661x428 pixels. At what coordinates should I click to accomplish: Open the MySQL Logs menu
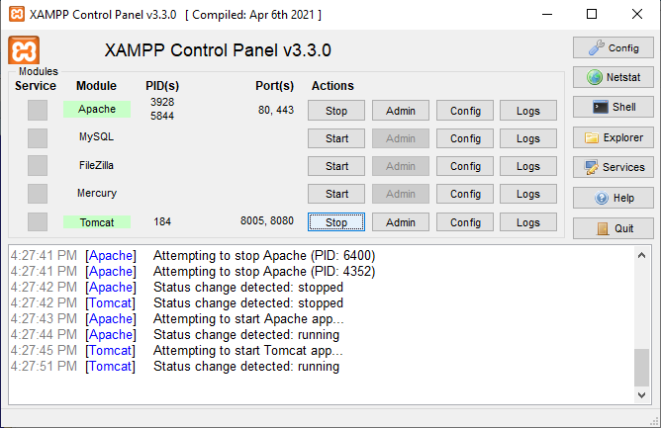click(528, 138)
